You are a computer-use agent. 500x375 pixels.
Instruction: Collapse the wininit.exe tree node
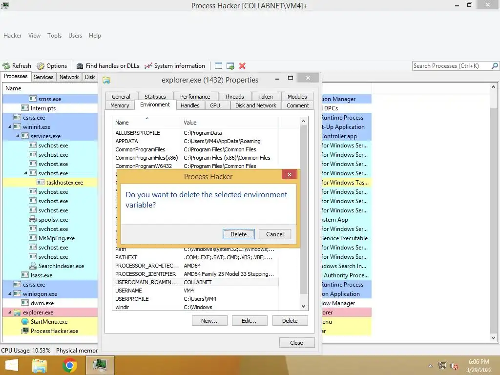tap(10, 127)
